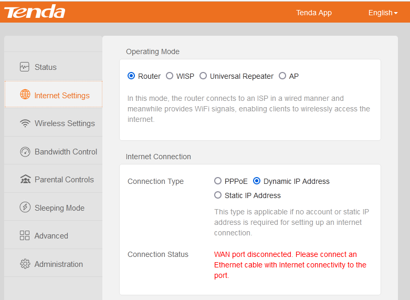Open the Tenda App link
The image size is (410, 300).
click(x=314, y=13)
